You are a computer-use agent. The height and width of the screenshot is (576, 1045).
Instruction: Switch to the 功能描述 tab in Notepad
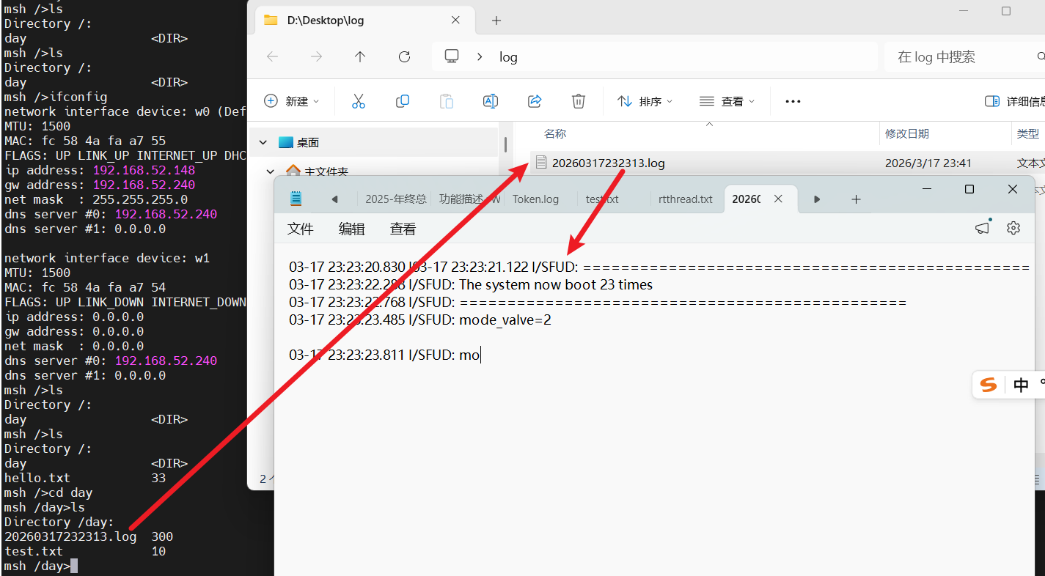[x=468, y=199]
